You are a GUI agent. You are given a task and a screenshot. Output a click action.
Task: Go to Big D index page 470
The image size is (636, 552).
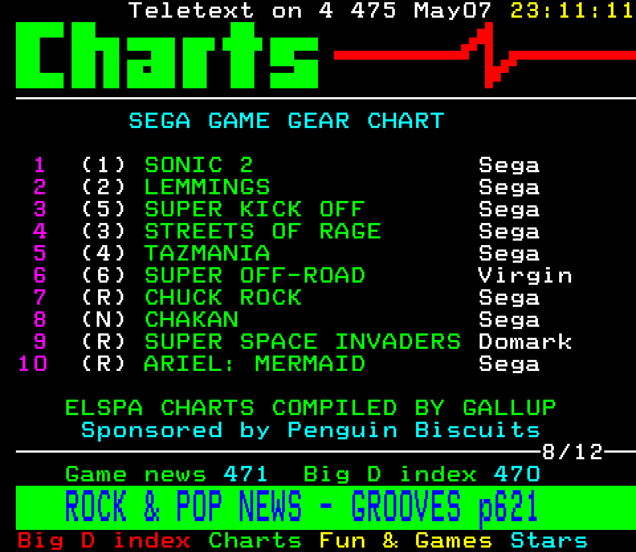pos(422,475)
